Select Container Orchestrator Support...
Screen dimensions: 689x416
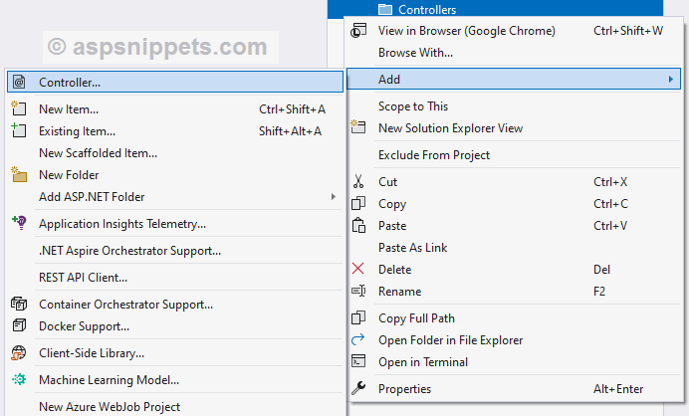(x=175, y=304)
